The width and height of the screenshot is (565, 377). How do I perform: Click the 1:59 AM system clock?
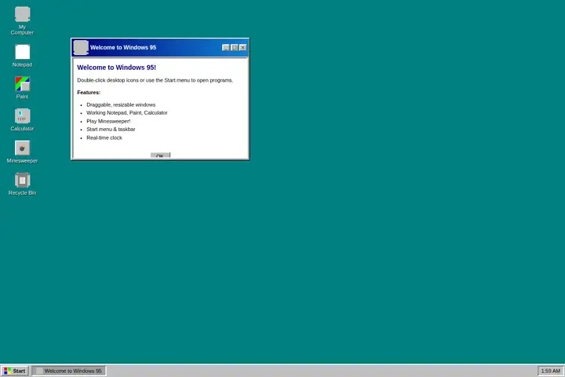pyautogui.click(x=551, y=371)
